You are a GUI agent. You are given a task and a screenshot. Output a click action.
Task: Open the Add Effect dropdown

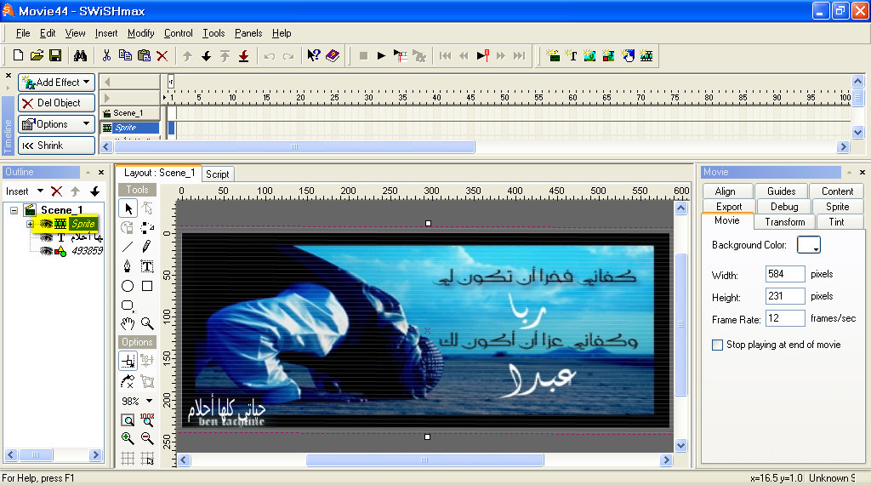point(56,83)
